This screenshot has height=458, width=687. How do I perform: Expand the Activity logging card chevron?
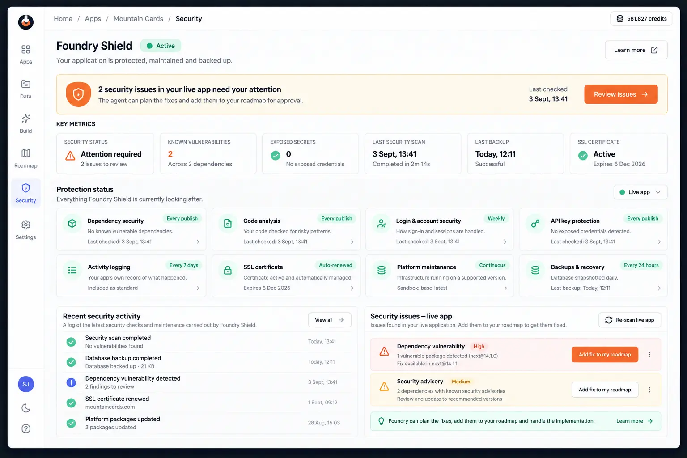click(198, 288)
